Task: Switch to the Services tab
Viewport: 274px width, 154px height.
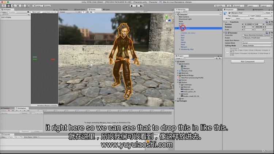Action: click(x=241, y=10)
